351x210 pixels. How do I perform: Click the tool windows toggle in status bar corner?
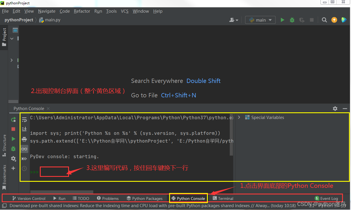(x=4, y=206)
